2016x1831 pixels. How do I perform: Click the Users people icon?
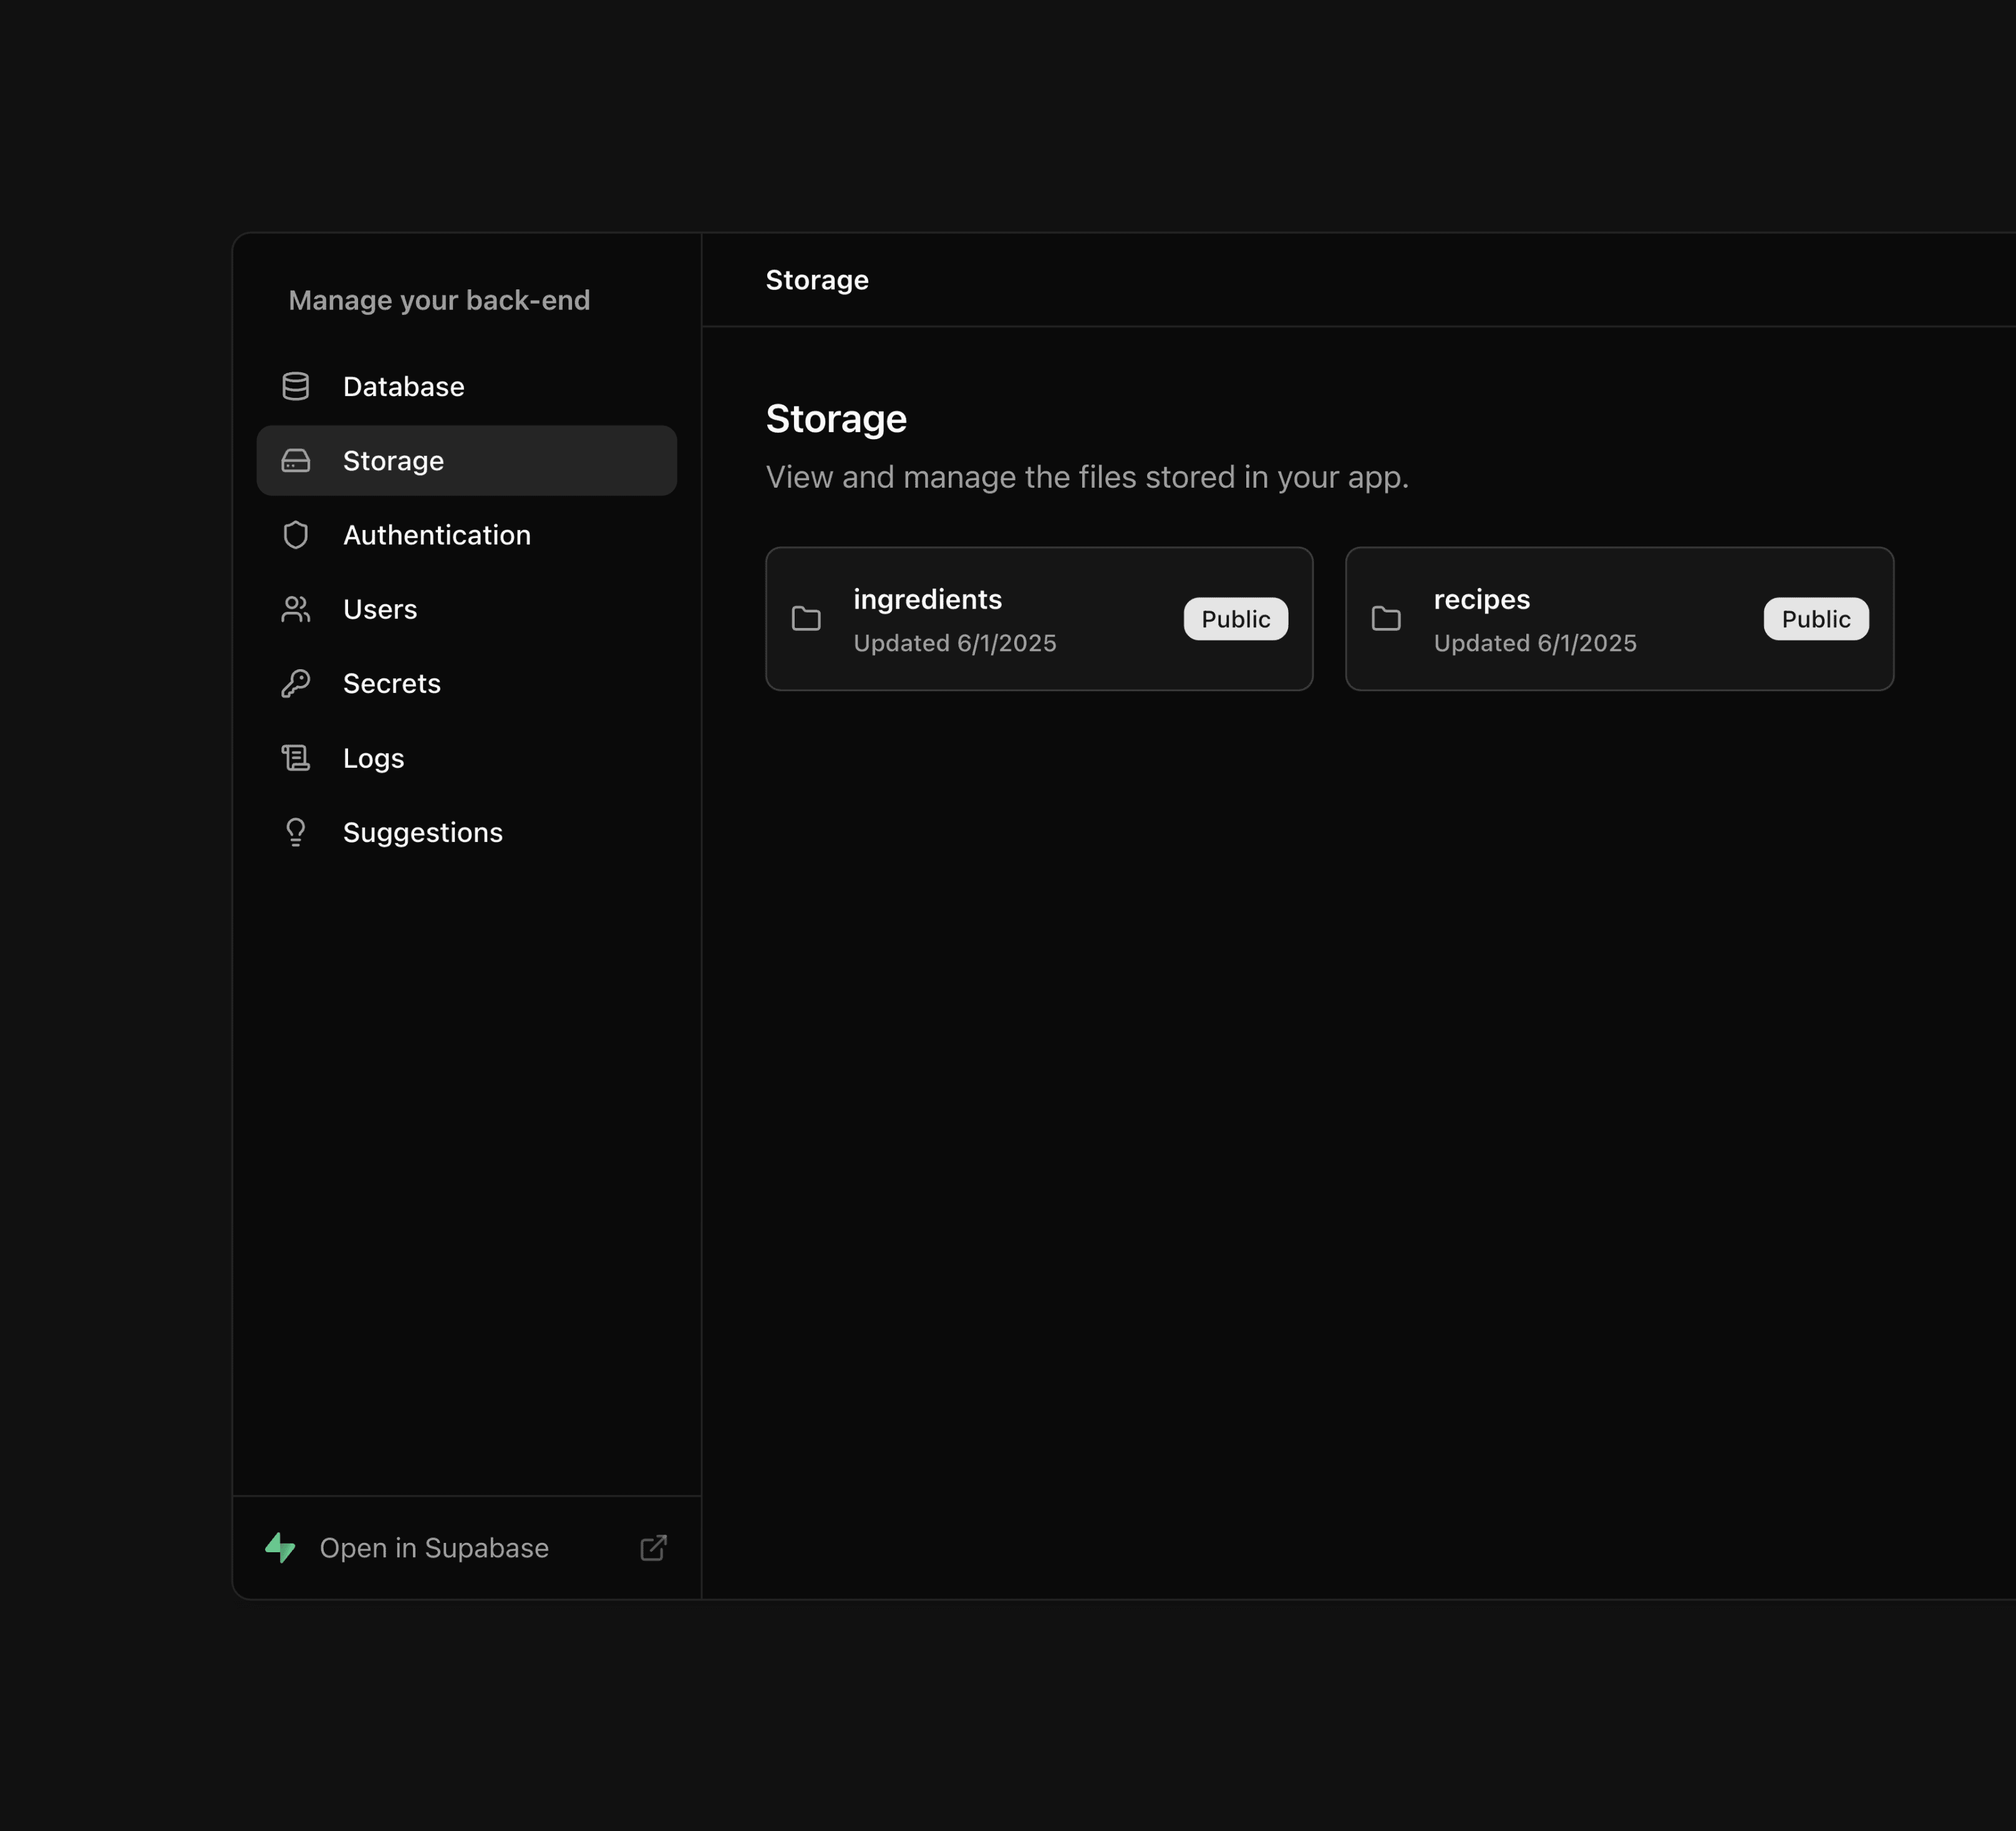[295, 609]
